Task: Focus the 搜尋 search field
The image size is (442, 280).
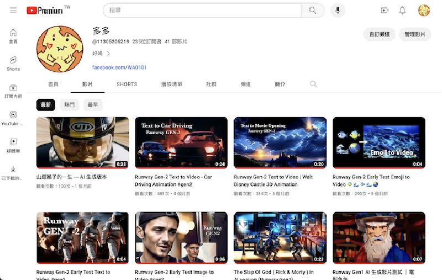Action: coord(202,10)
